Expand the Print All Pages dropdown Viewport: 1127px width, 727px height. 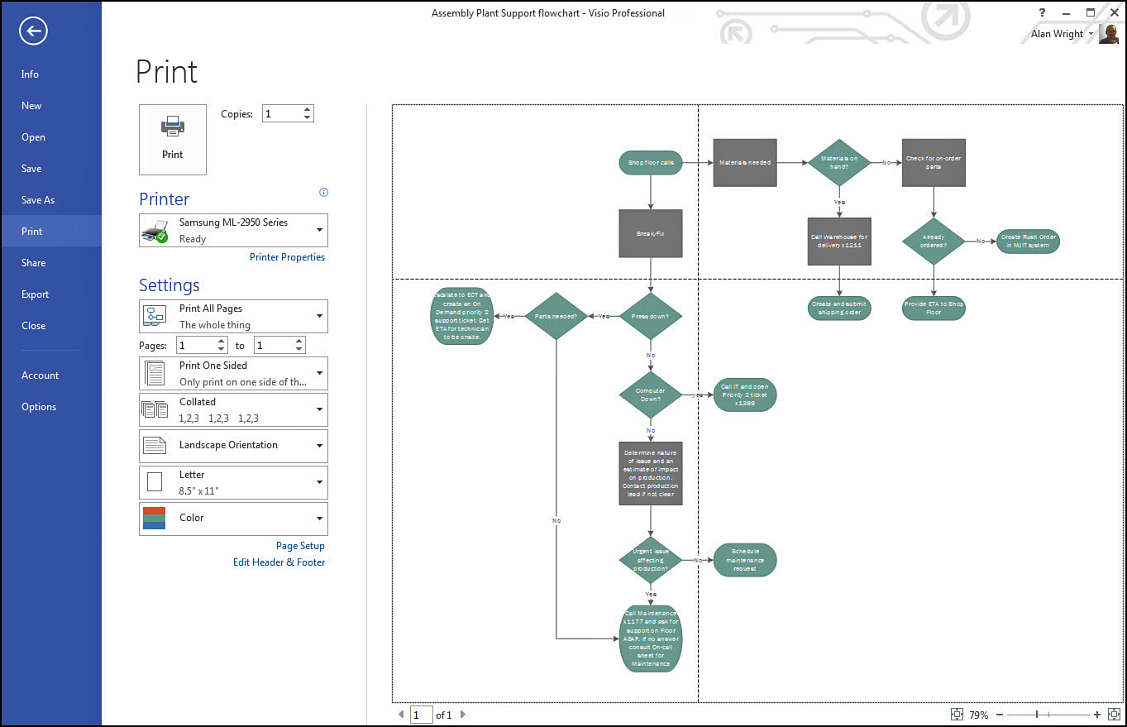tap(233, 317)
